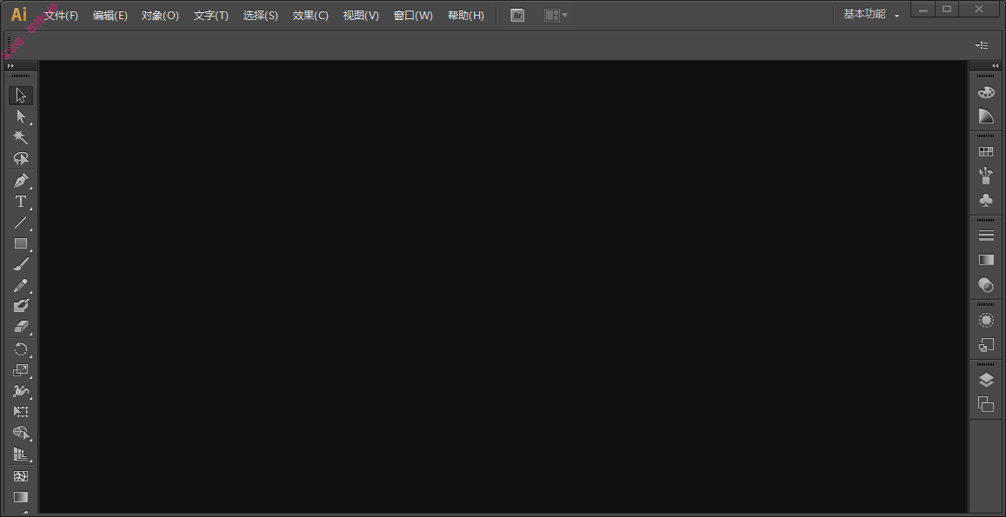Expand the right panel dock
Viewport: 1006px width, 517px height.
pos(995,65)
